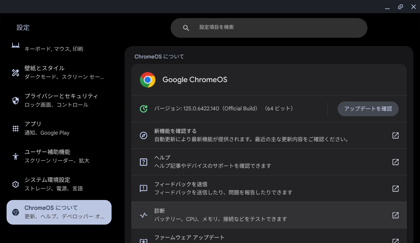
Task: Open the ChromeOS について sidebar entry
Action: pos(59,212)
